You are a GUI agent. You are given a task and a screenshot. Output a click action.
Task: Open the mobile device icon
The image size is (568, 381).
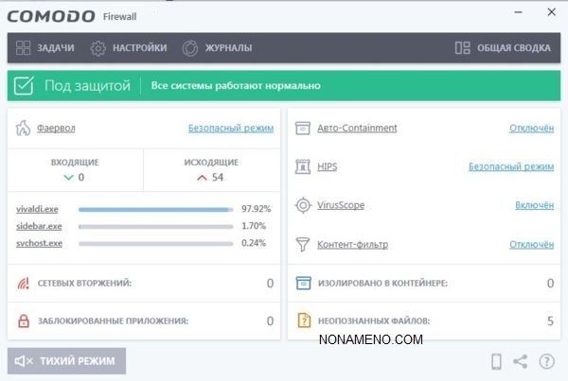495,361
